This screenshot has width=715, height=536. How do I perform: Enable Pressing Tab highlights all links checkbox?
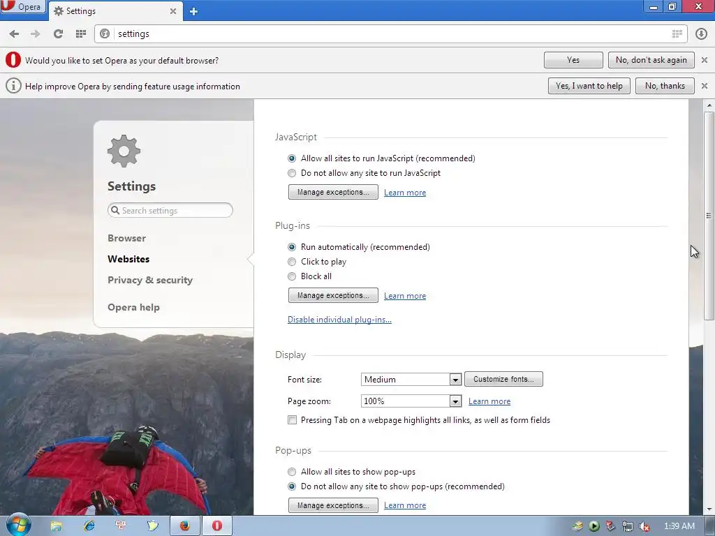point(293,419)
